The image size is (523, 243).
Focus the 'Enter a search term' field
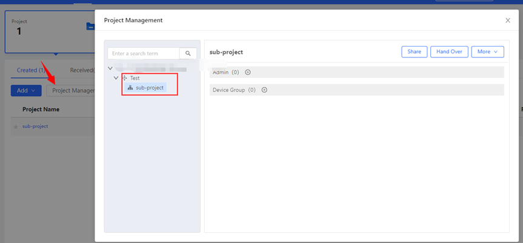[x=144, y=53]
